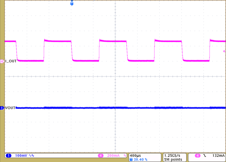Click the 200mA vertical scale readout
The image size is (226, 162).
(113, 156)
